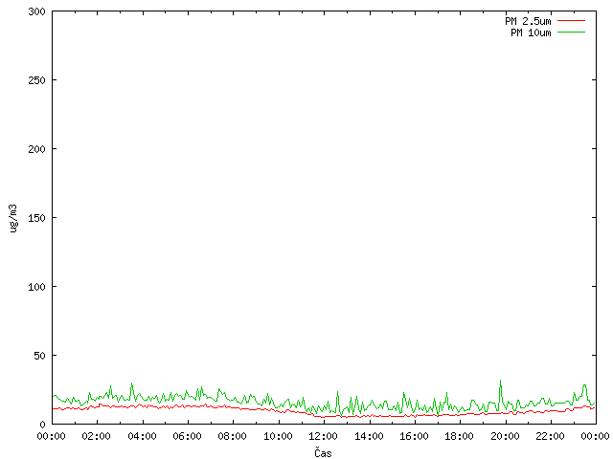Click the 0 y-axis value
Viewport: 613px width, 459px height.
42,425
